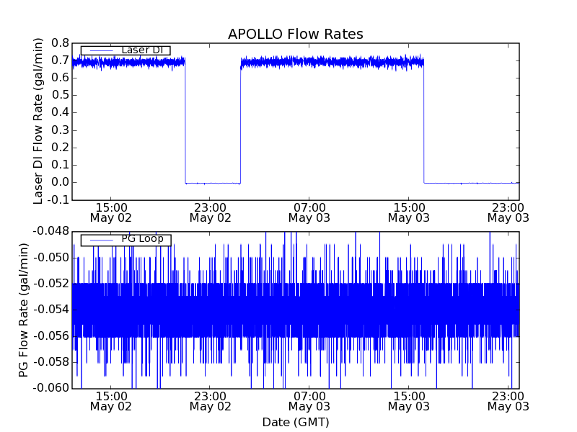Click the first zero-flow gap in Laser DI plot
Image resolution: width=577 pixels, height=432 pixels.
213,182
